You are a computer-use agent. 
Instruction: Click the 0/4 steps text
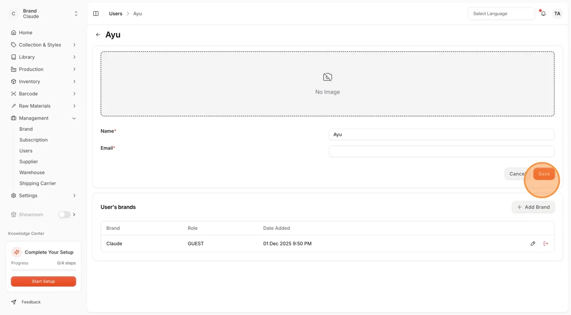tap(66, 263)
